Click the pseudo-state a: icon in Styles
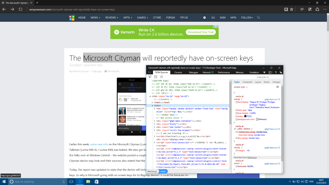The width and height of the screenshot is (329, 185). pos(278,87)
